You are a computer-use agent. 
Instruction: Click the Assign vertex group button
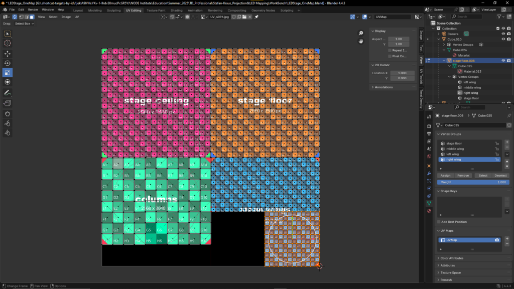(445, 176)
